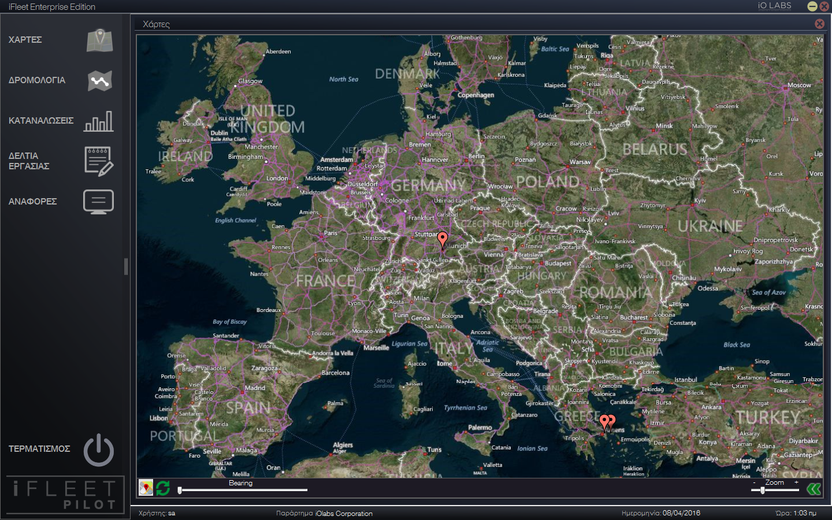Viewport: 832px width, 520px height.
Task: Close the Χάρτες map panel
Action: click(x=819, y=24)
